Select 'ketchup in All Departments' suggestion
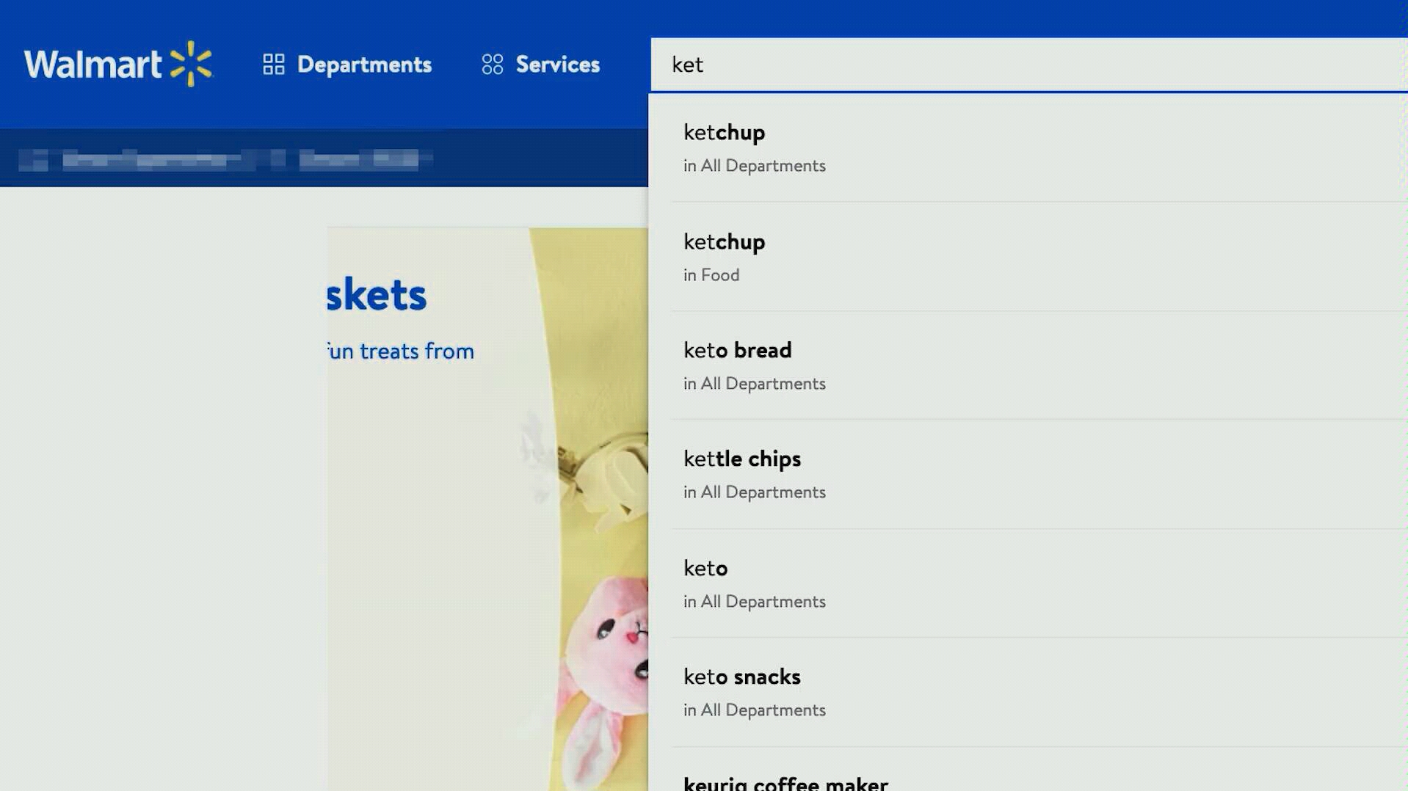Viewport: 1408px width, 791px height. tap(1039, 147)
